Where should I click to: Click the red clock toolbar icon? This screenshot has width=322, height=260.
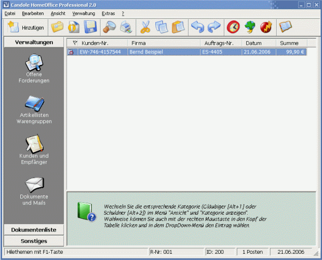point(234,27)
